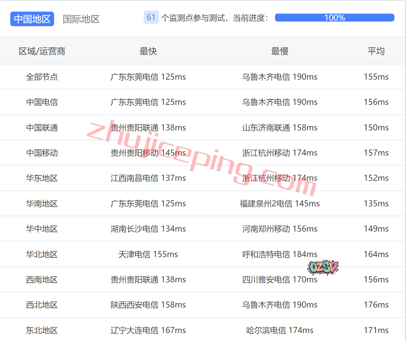Click the 最快 column header
Viewport: 406px width, 342px height.
coord(148,51)
